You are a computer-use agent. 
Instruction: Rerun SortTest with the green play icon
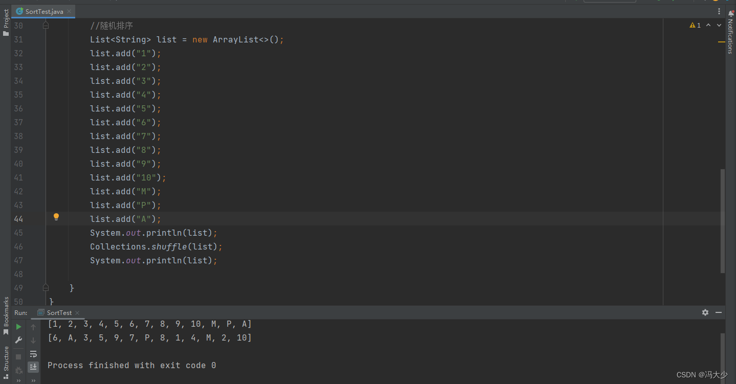(x=18, y=327)
